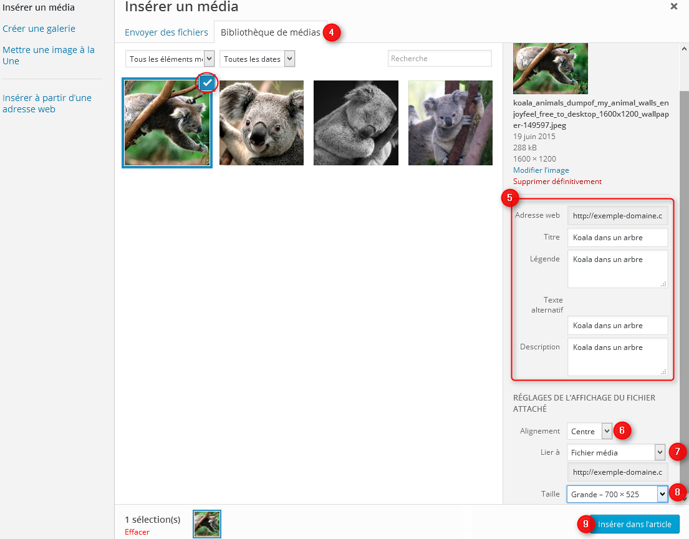Open Créer une galerie in sidebar
The height and width of the screenshot is (539, 689).
pyautogui.click(x=39, y=29)
